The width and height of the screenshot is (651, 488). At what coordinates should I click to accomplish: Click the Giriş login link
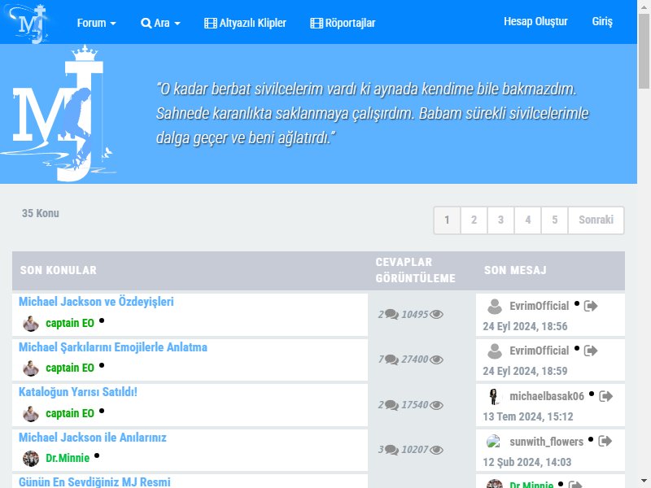coord(602,22)
